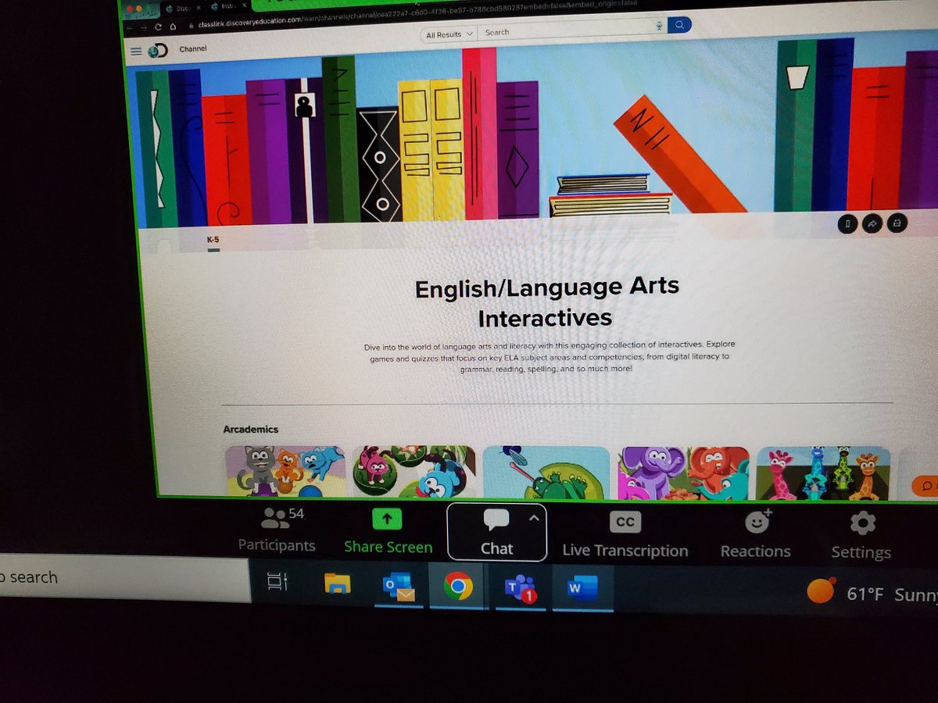Expand the caret next to Zoom Chat
938x703 pixels.
[x=535, y=518]
